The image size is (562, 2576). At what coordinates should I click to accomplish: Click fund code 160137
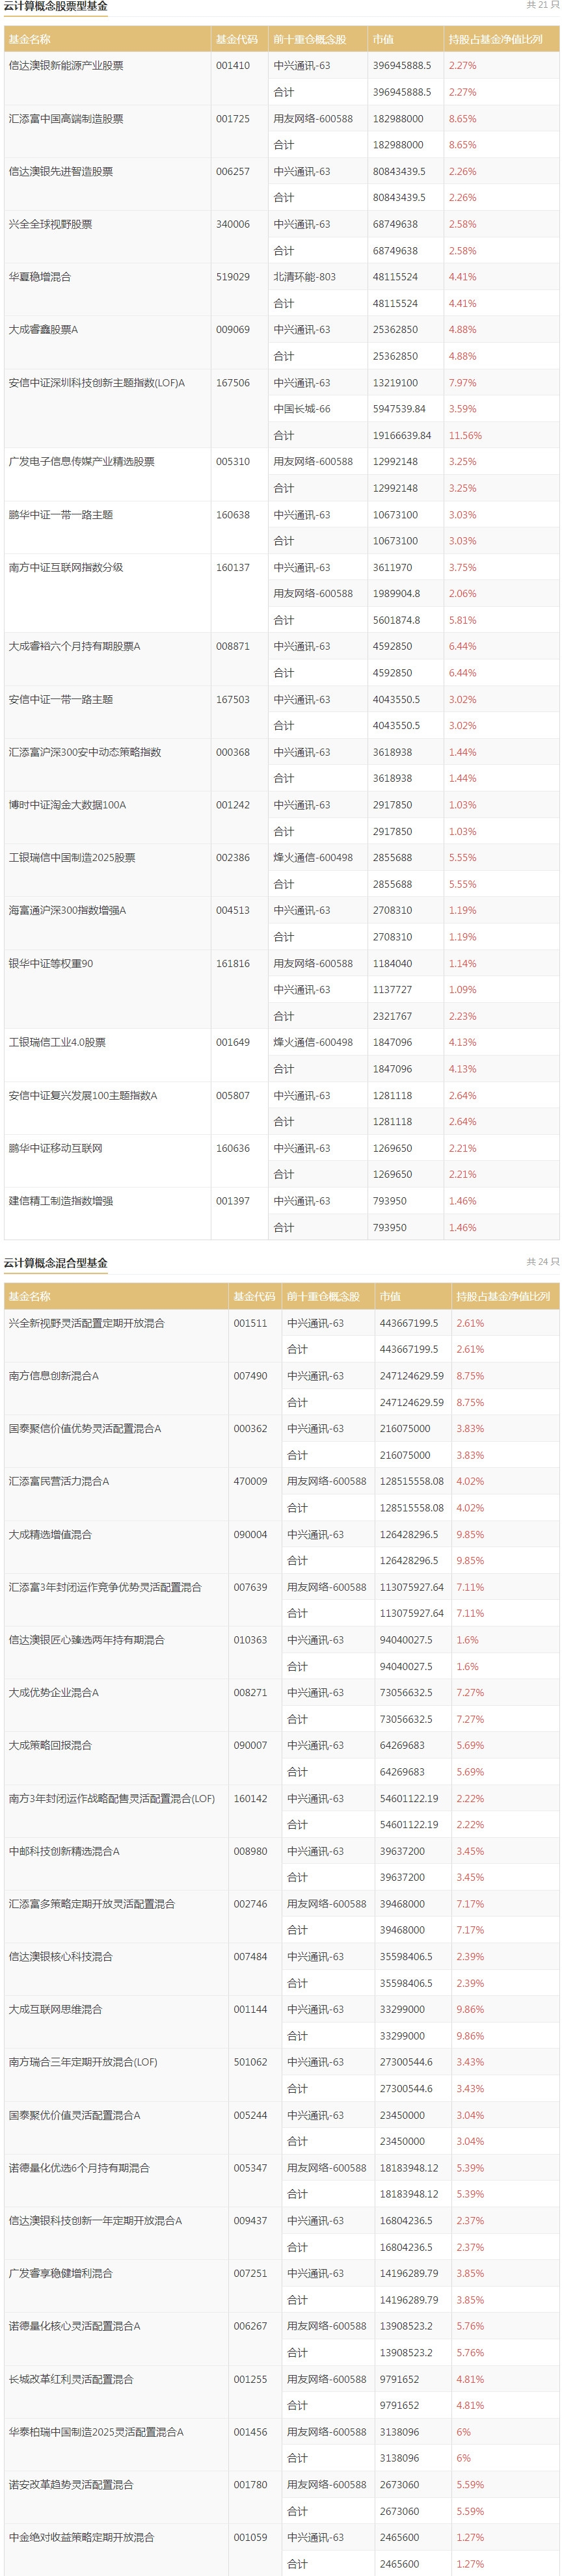pos(233,567)
